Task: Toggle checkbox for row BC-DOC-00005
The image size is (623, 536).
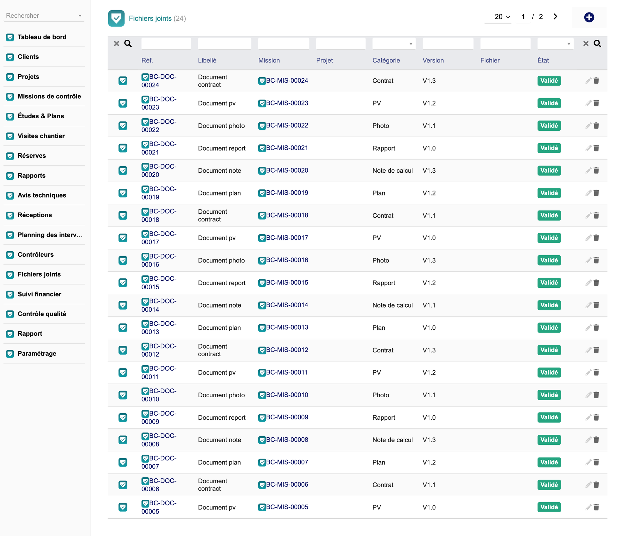Action: pos(123,507)
